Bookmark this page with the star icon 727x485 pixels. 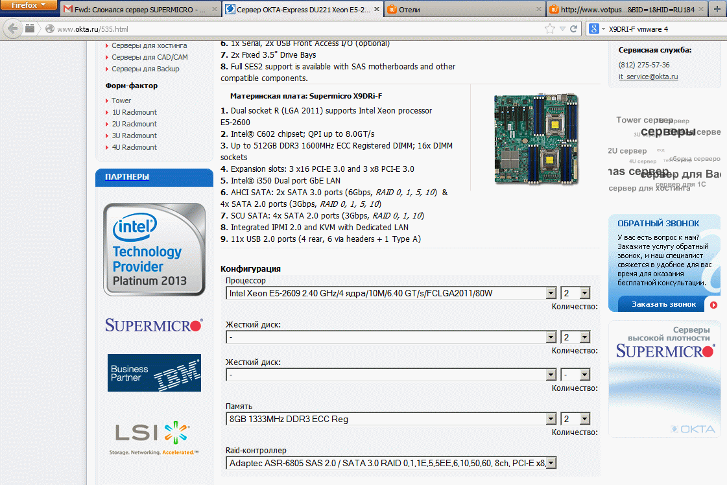point(550,29)
